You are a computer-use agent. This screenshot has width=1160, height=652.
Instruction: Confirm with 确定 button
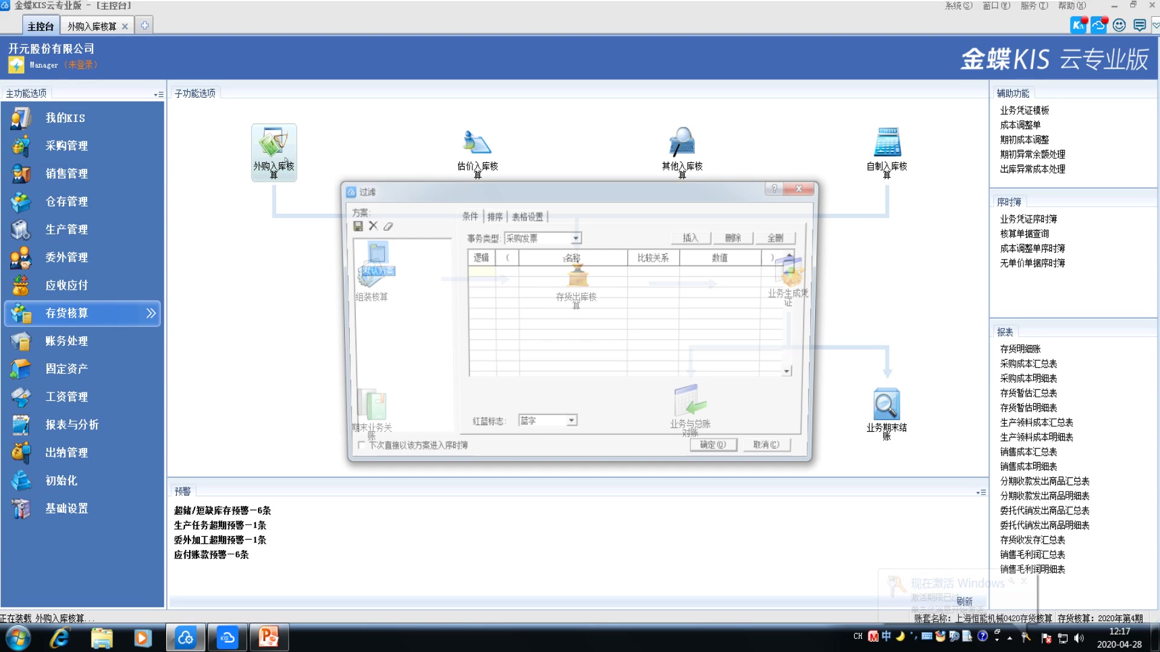pyautogui.click(x=714, y=444)
